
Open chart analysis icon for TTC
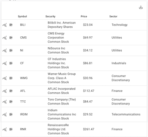point(5,102)
